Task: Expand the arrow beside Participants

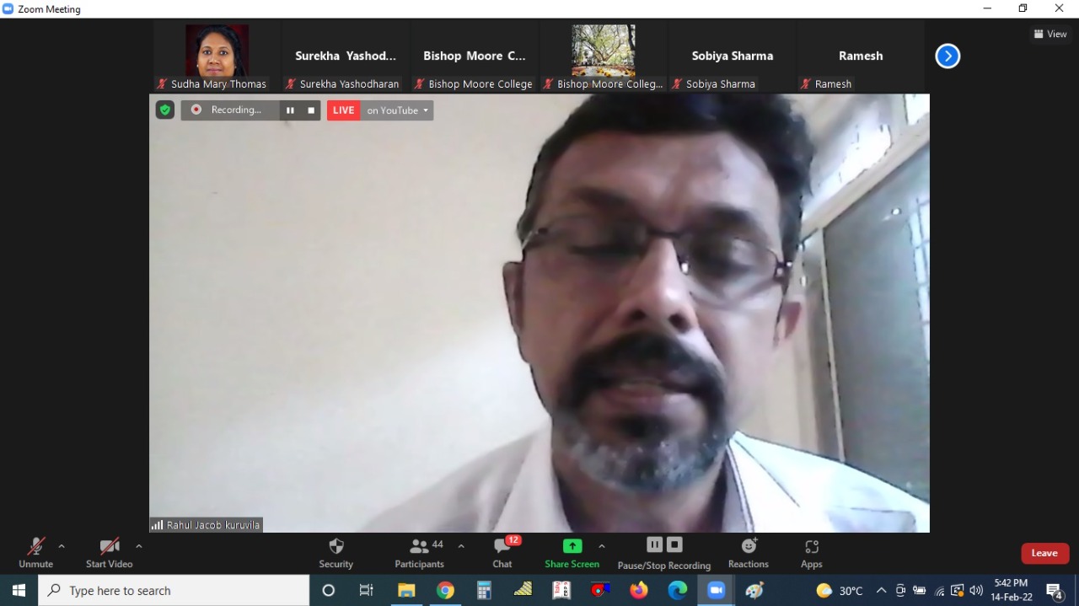Action: (461, 546)
